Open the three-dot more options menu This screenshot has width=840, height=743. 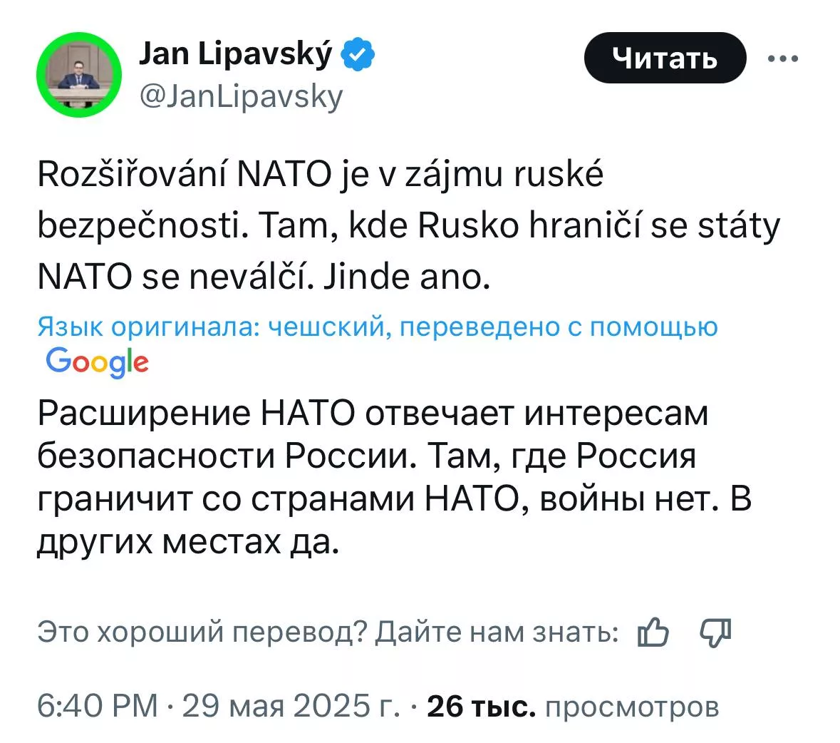pos(784,59)
